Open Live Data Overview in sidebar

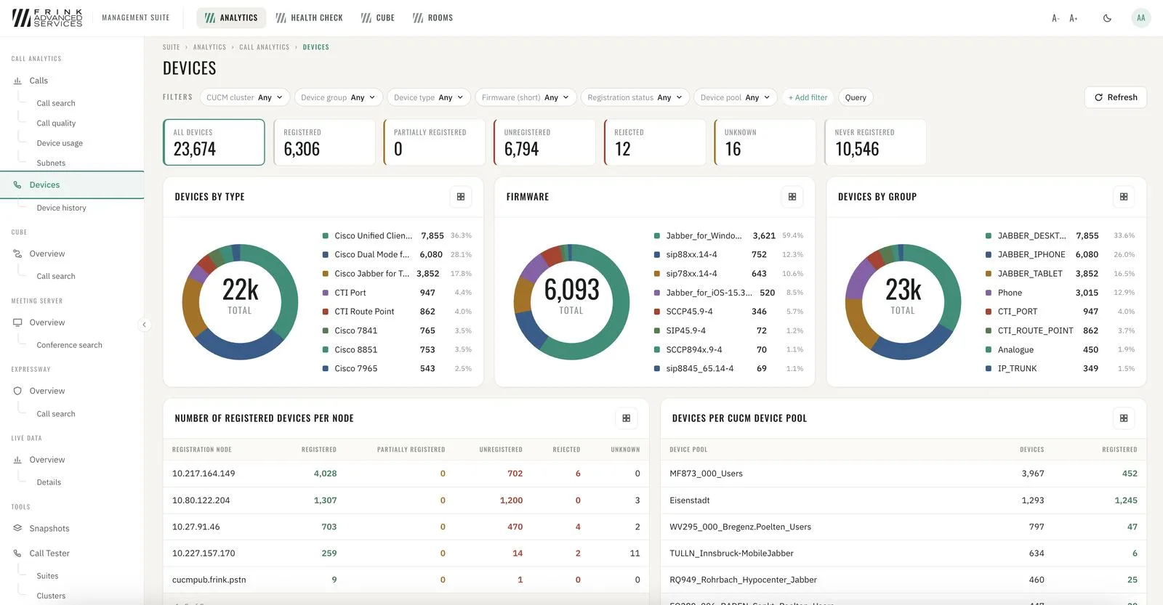[x=47, y=460]
